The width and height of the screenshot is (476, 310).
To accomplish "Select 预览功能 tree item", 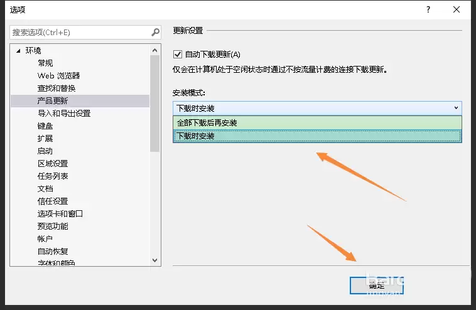I will coord(53,227).
